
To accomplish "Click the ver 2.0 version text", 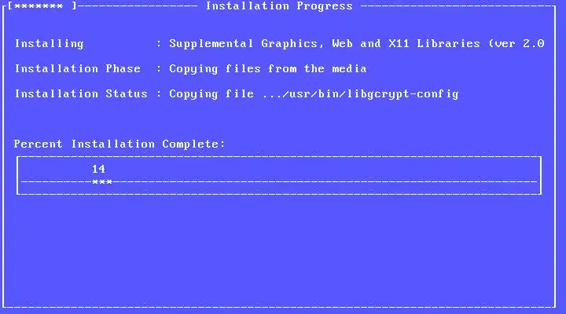I will [x=517, y=44].
